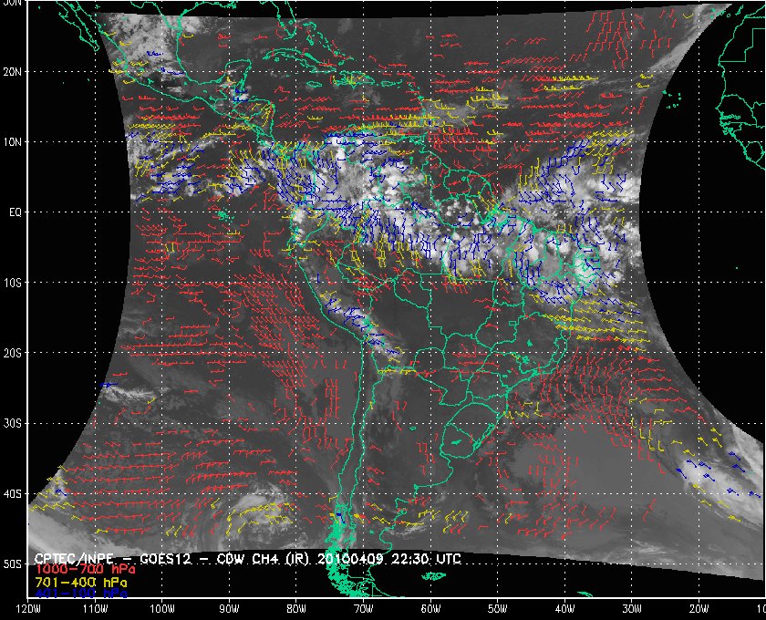The width and height of the screenshot is (766, 620).
Task: Click the red 1000-700 hPa legend entry
Action: (79, 569)
